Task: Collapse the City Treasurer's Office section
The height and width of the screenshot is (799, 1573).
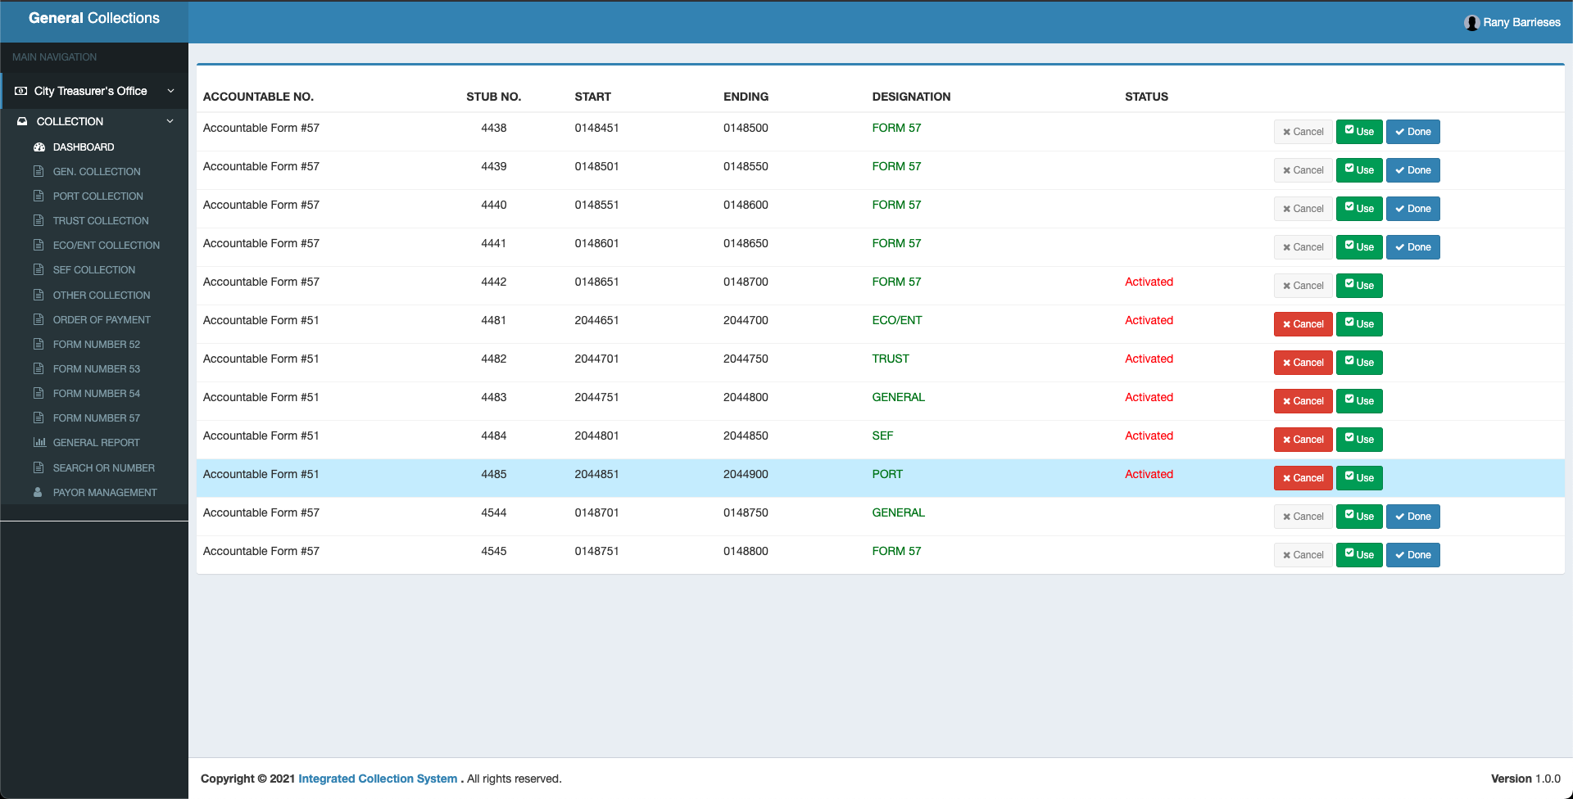Action: 170,91
